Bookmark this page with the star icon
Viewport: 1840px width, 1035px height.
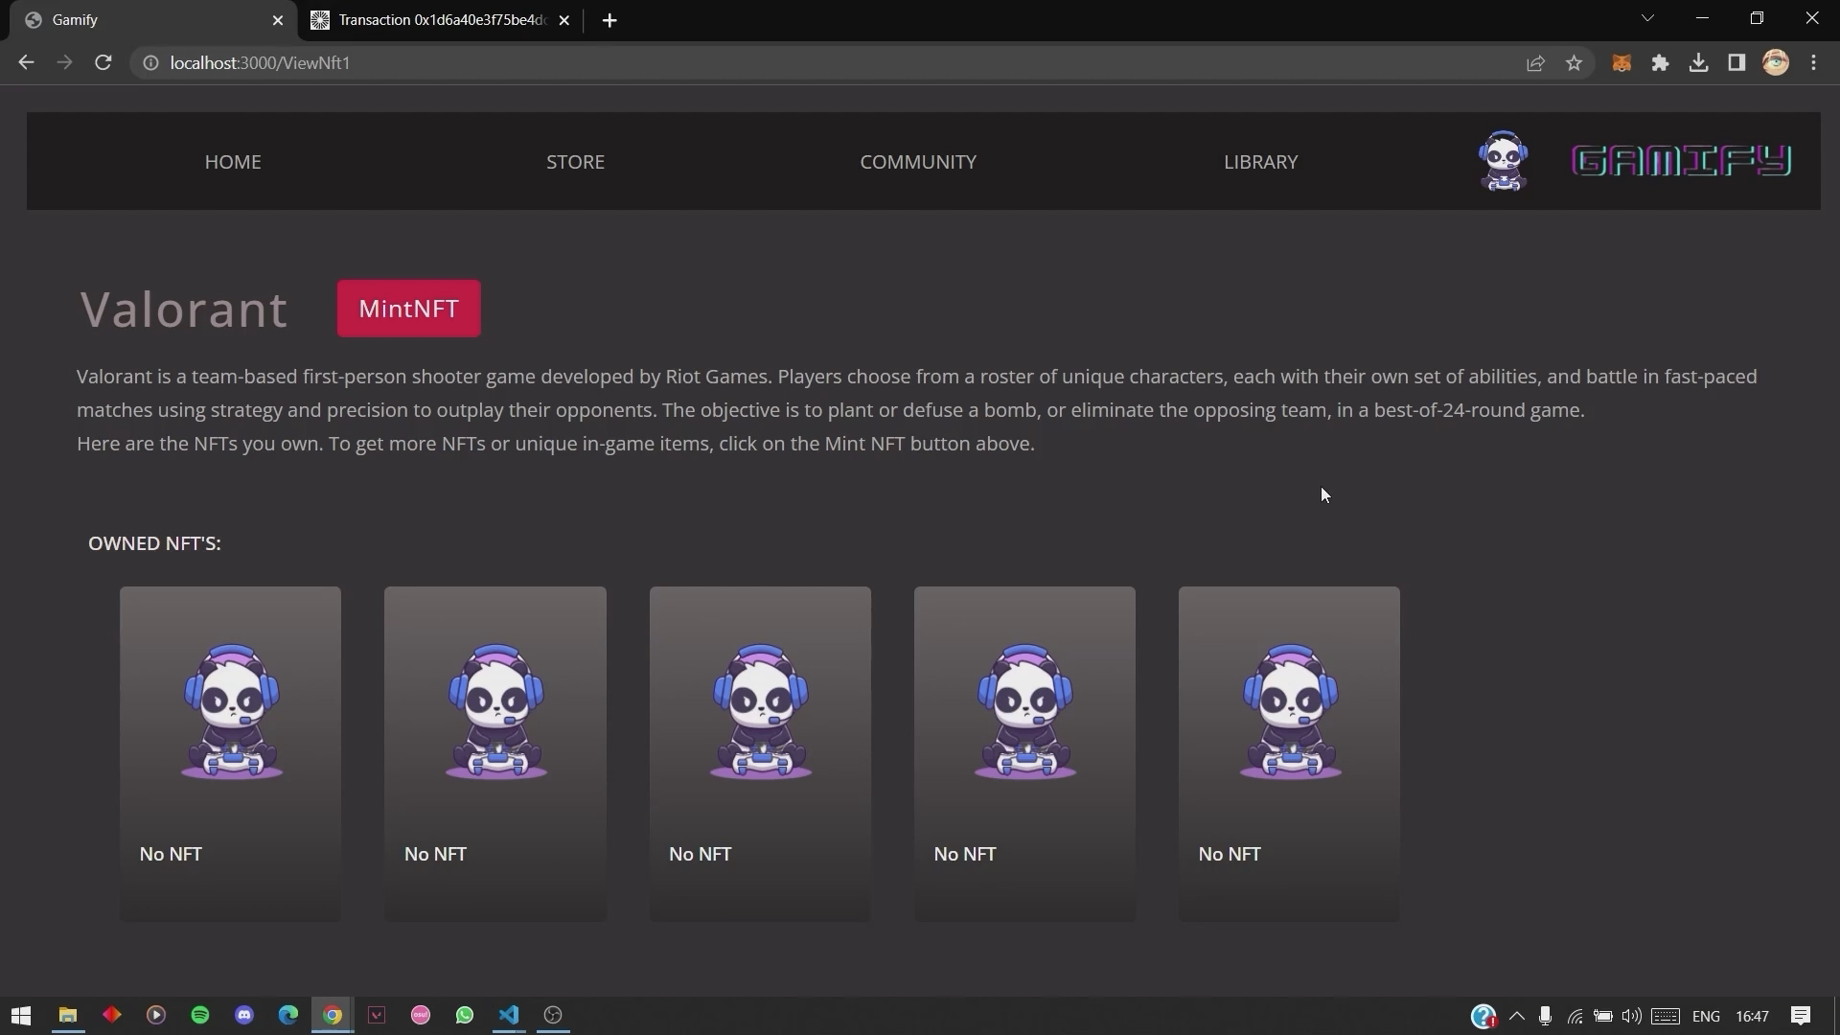(x=1574, y=63)
